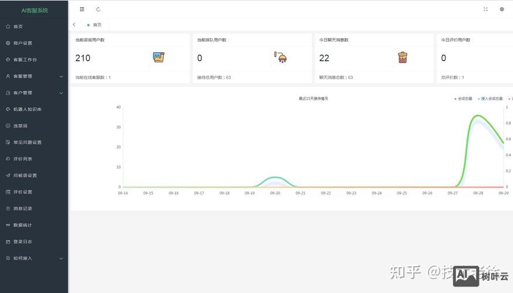Click the value 22 on third card
Image resolution: width=513 pixels, height=293 pixels.
(x=324, y=58)
